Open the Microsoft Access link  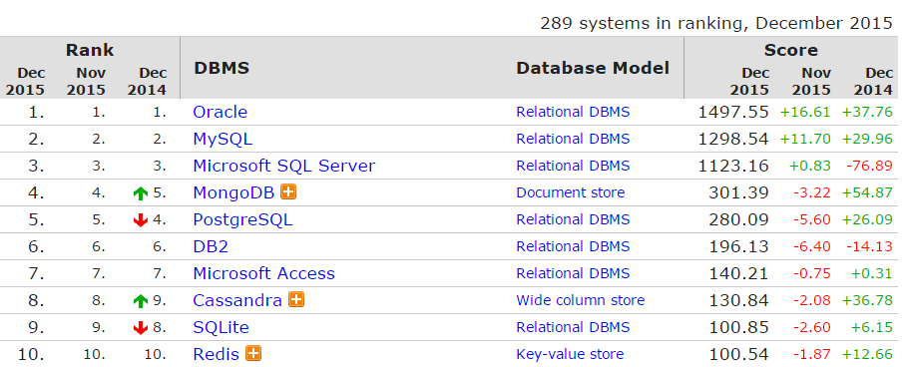click(x=263, y=273)
